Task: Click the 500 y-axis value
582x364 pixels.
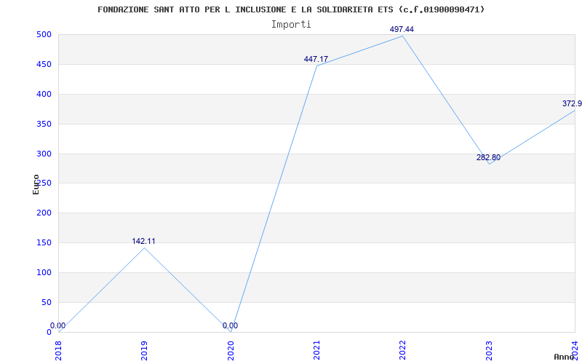Action: click(44, 34)
